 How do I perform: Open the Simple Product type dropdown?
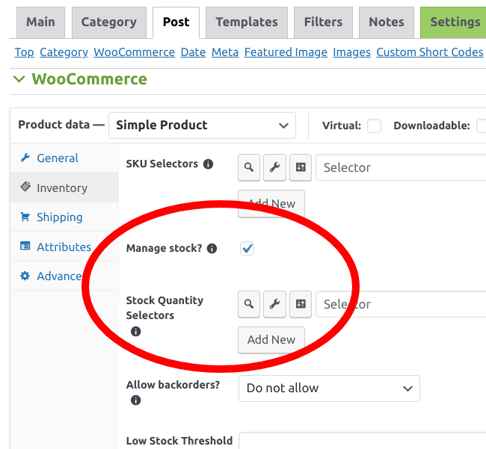coord(202,126)
